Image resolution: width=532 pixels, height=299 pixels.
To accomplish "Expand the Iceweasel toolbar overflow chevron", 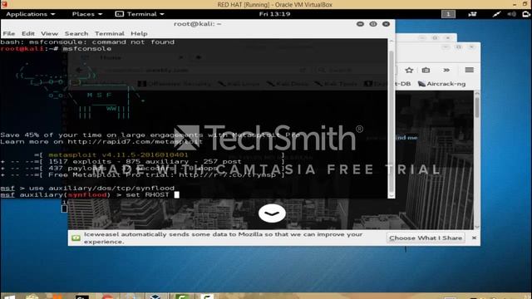I will [446, 70].
